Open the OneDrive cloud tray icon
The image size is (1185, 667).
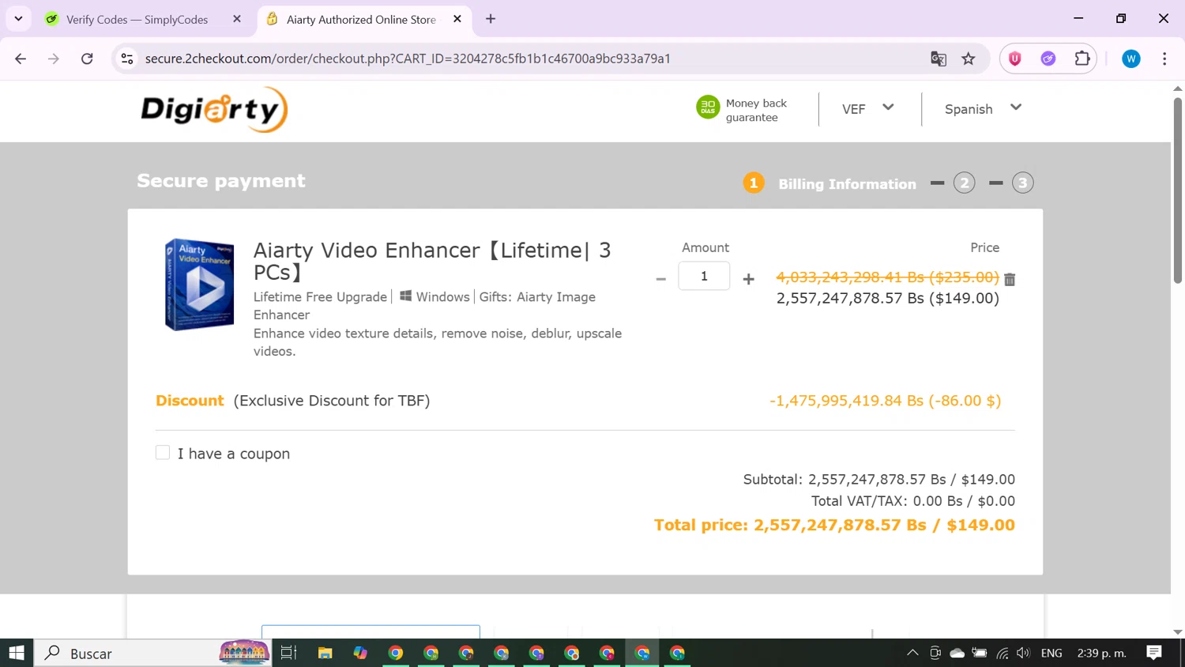click(957, 653)
